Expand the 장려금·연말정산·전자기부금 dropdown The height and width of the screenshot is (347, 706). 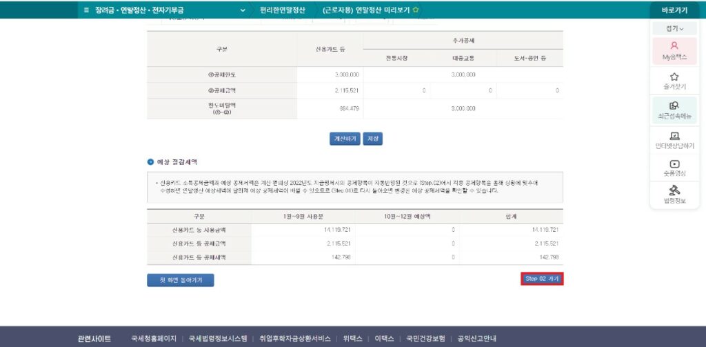tap(243, 10)
